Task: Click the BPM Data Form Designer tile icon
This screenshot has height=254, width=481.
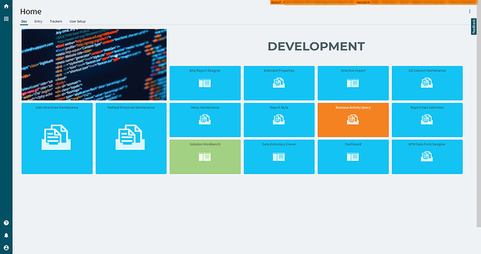Action: pyautogui.click(x=427, y=157)
